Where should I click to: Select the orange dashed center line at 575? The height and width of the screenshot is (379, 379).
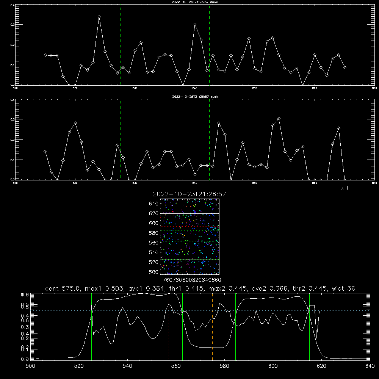(213, 327)
